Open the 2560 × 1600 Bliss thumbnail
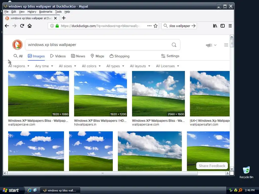The height and width of the screenshot is (194, 259). coord(158,94)
